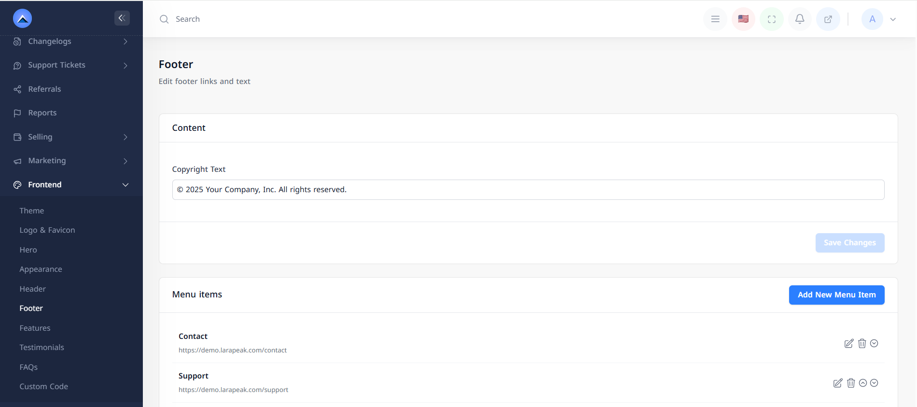Click the hamburger menu icon in header
917x407 pixels.
[x=715, y=19]
